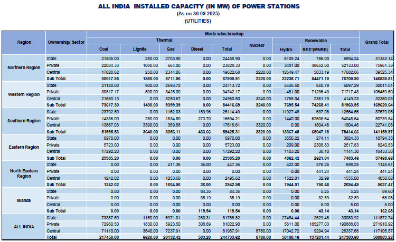Select the Diesel column header
Image resolution: width=396 pixels, height=242 pixels.
click(196, 49)
